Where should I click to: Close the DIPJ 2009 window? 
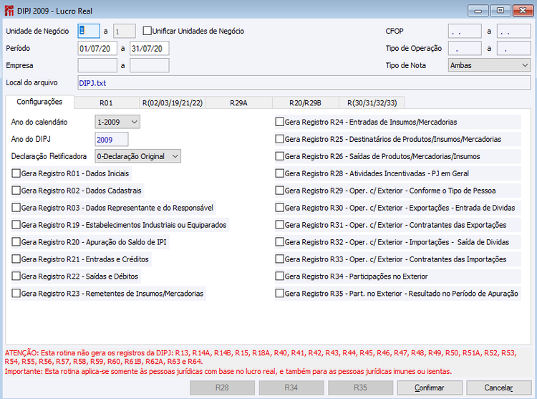tap(523, 11)
